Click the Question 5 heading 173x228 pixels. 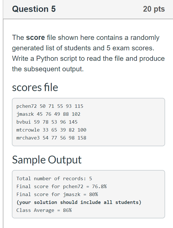[34, 9]
